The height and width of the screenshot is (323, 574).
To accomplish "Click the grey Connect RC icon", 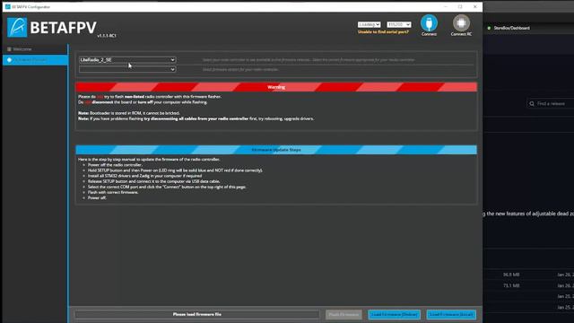I will point(461,23).
